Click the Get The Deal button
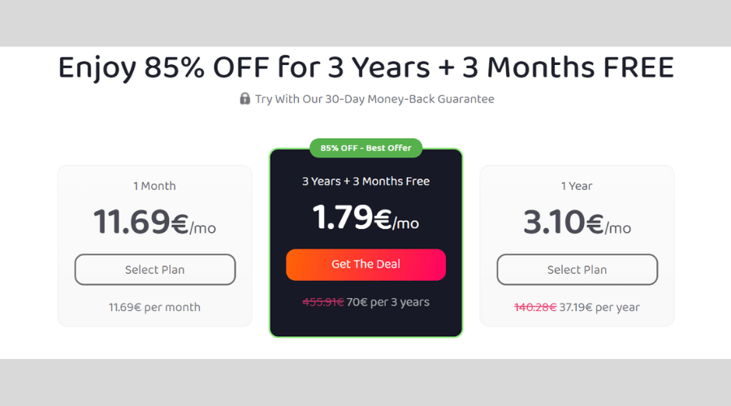 (365, 264)
